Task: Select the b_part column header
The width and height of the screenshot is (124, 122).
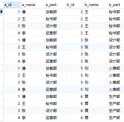Action: click(x=116, y=5)
